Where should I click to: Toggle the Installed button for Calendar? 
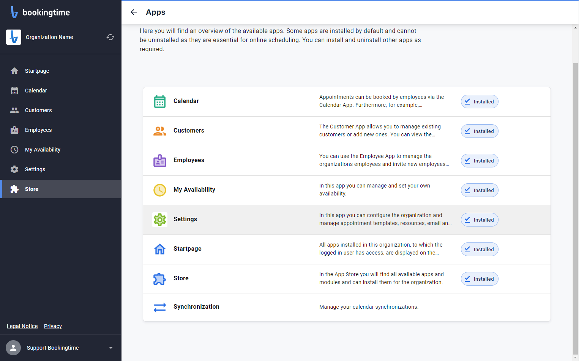point(480,102)
